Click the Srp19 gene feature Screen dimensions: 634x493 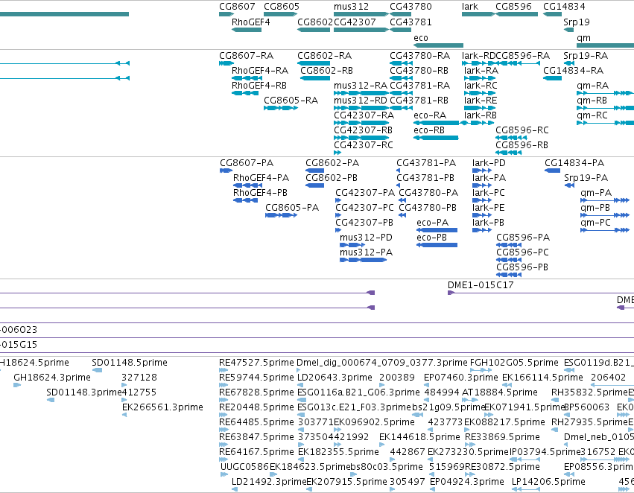[x=569, y=30]
